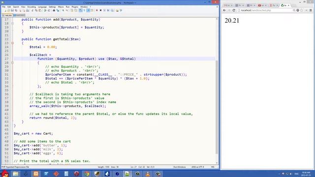Open Find with the binoculars icon

tap(54, 10)
